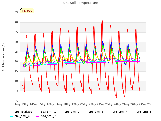Toggle the sp3_smT_4 legend entry

tap(117, 112)
